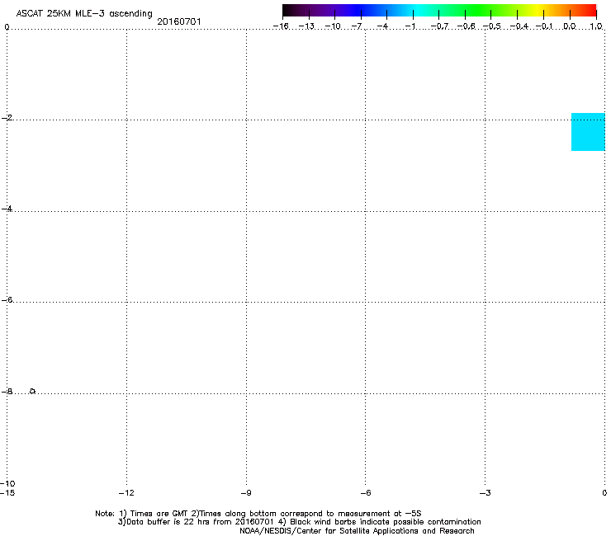This screenshot has width=611, height=536.
Task: Click the -10 latitude axis label
Action: [x=7, y=483]
